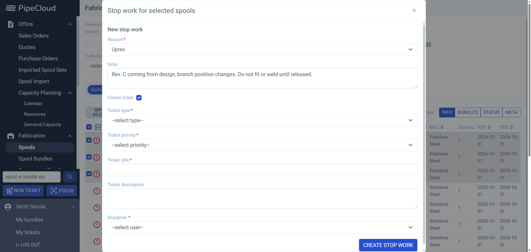Click the PipeCloud logo icon

click(10, 8)
